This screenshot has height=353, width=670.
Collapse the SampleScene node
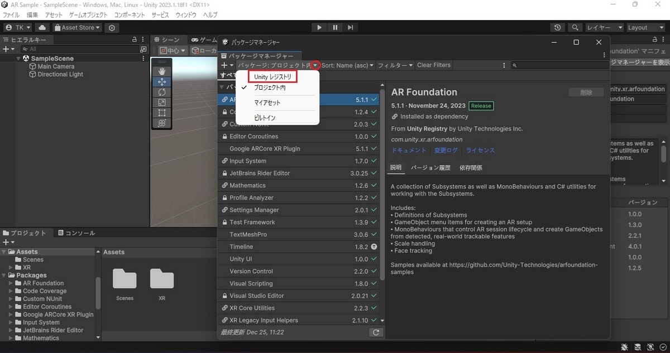[18, 59]
